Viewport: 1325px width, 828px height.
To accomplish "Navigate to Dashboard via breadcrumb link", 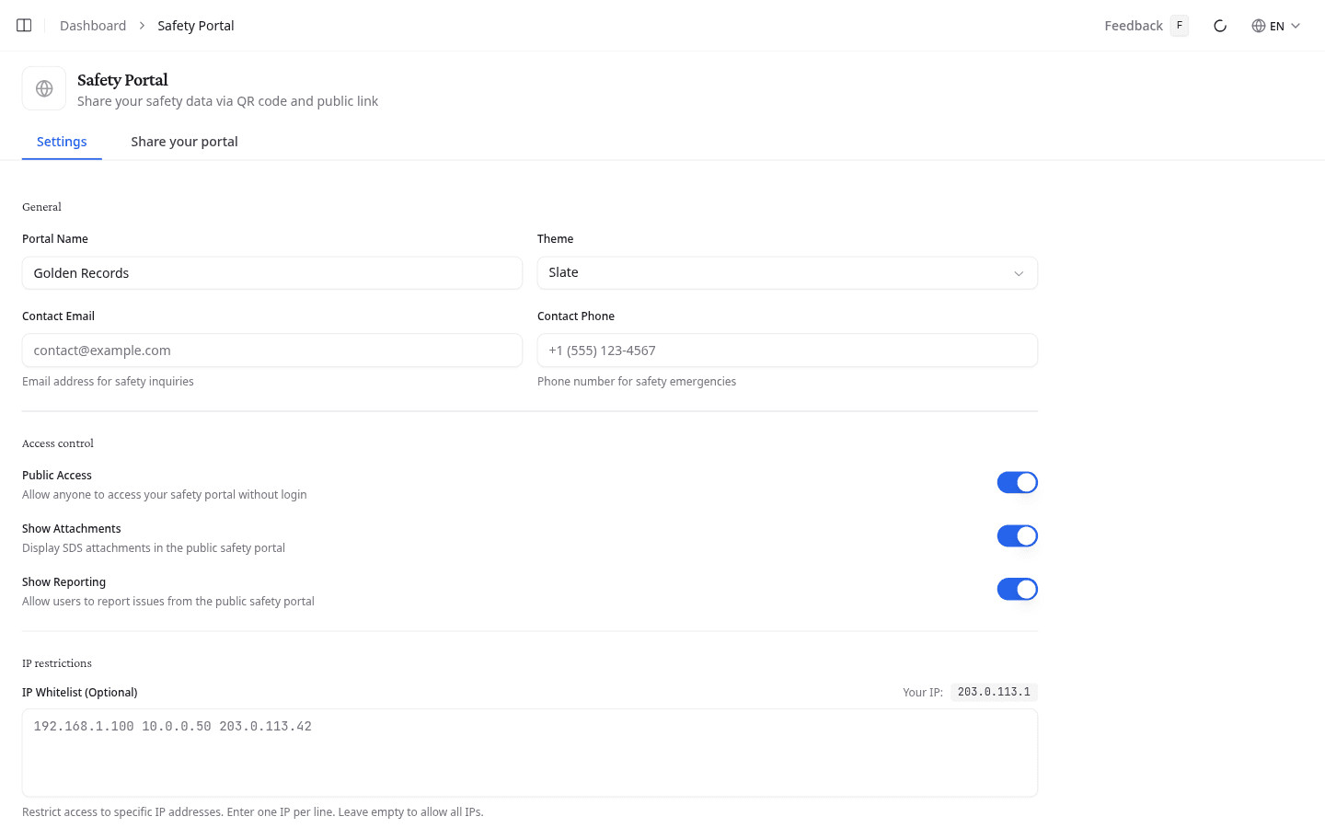I will point(92,25).
